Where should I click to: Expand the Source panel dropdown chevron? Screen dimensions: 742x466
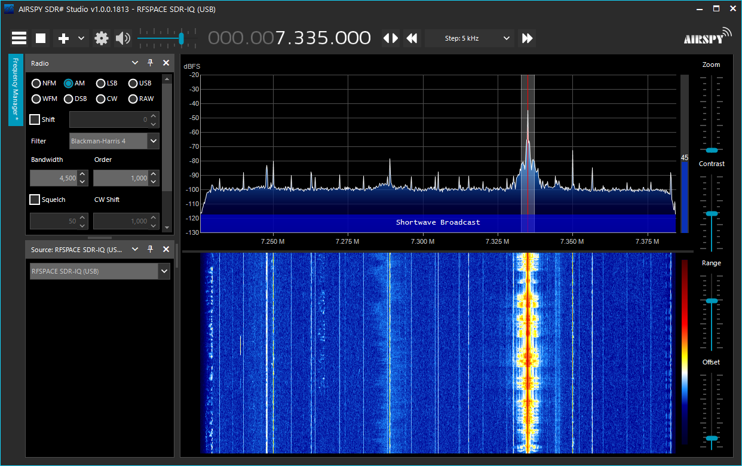click(135, 249)
